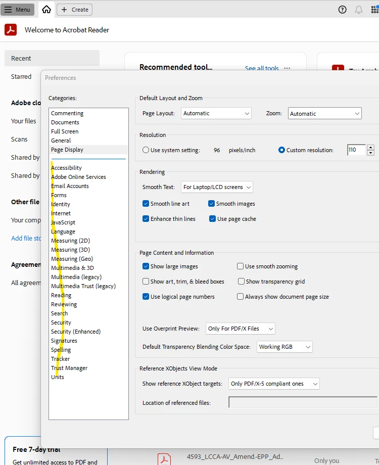Screen dimensions: 379x465
Task: Click the PDF file icon for 4593_LCCA file
Action: coord(164,459)
